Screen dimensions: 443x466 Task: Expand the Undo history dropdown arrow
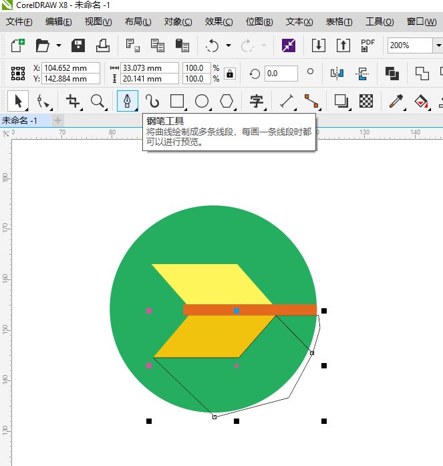tap(228, 45)
